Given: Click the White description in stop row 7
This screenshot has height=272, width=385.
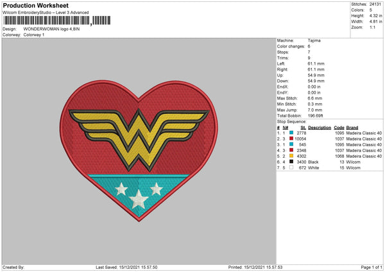Looking at the screenshot, I should [314, 168].
